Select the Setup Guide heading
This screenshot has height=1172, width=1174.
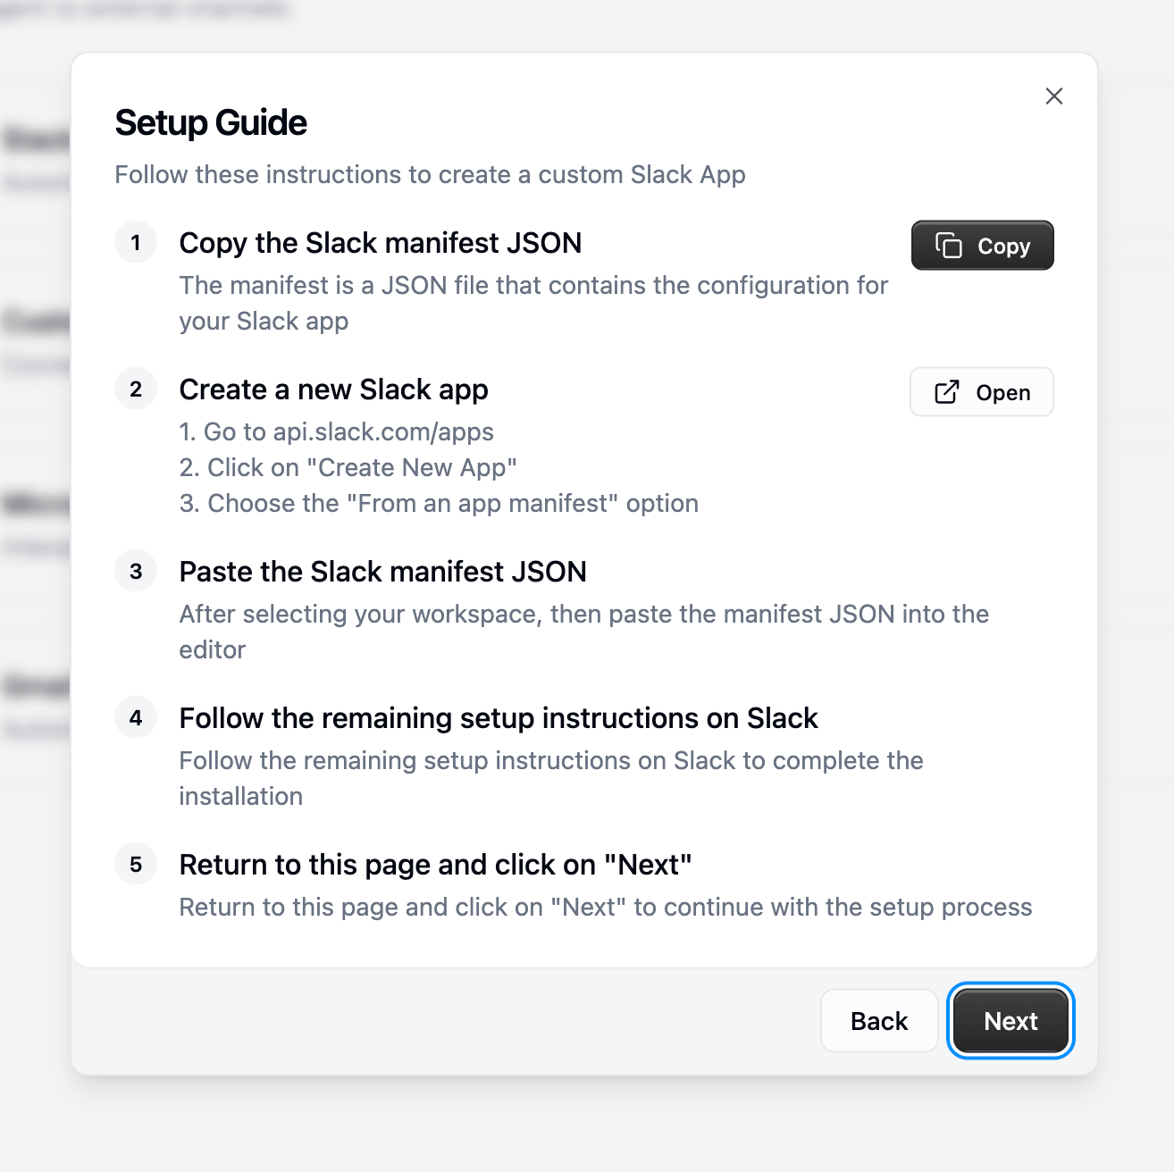[x=210, y=122]
